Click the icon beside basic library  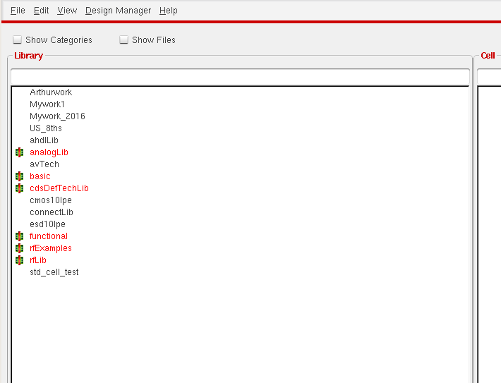coord(20,176)
